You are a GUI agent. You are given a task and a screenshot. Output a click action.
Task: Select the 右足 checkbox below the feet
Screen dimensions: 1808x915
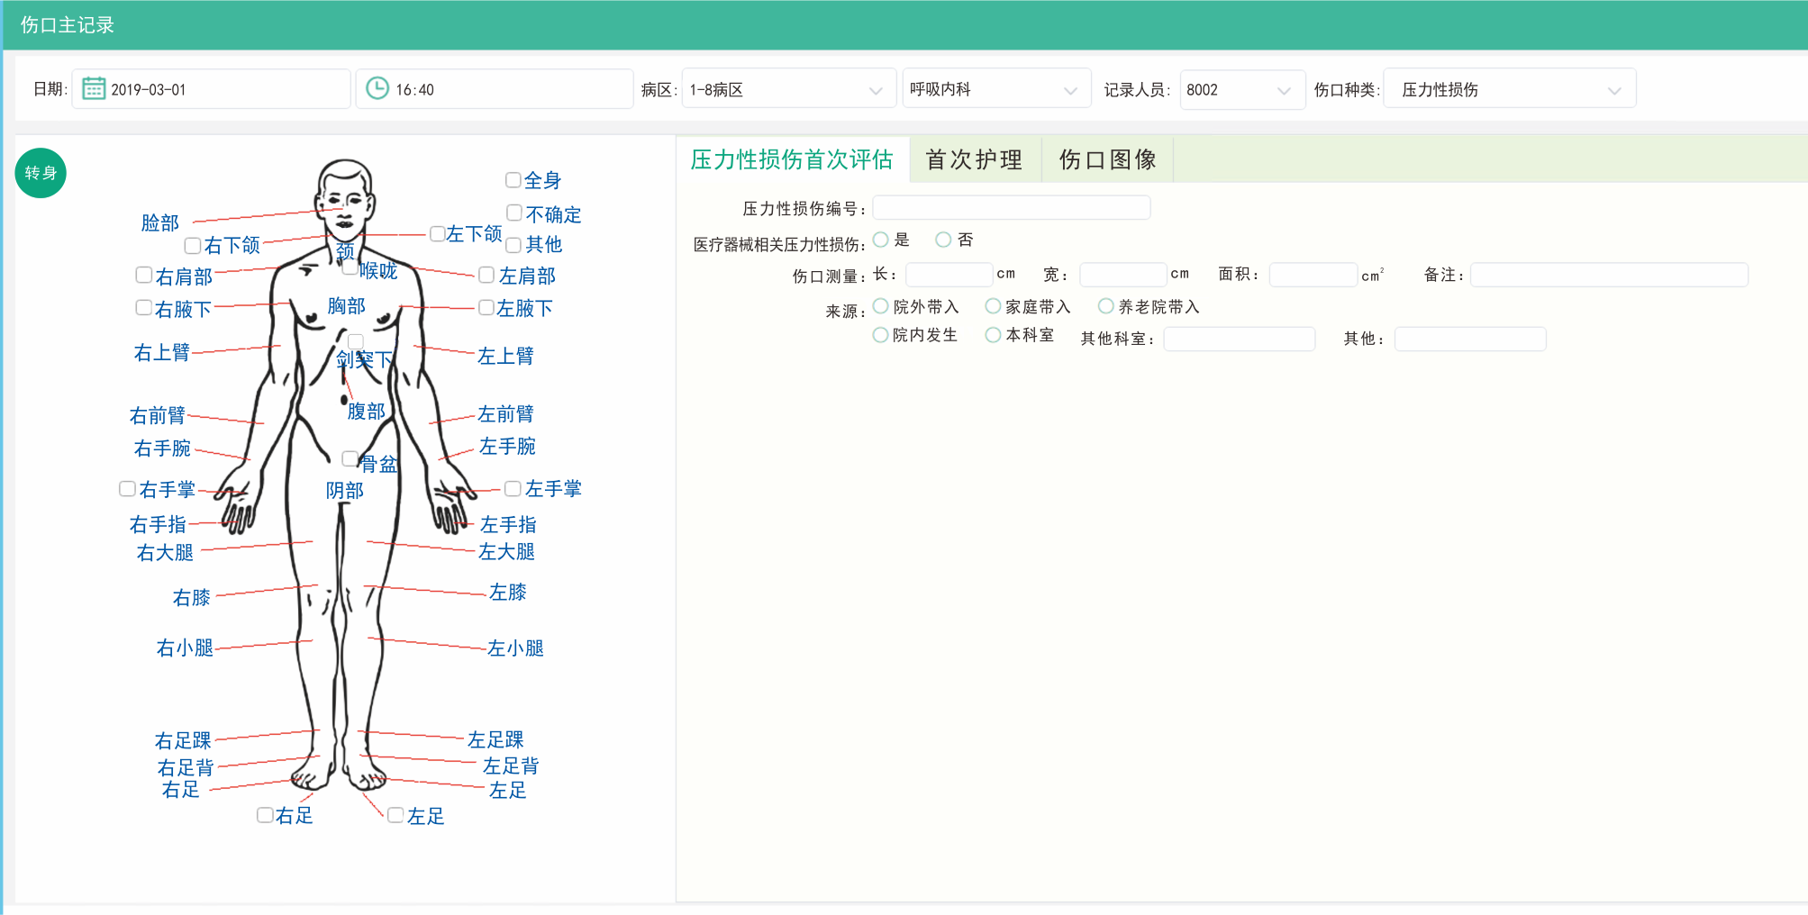tap(265, 815)
